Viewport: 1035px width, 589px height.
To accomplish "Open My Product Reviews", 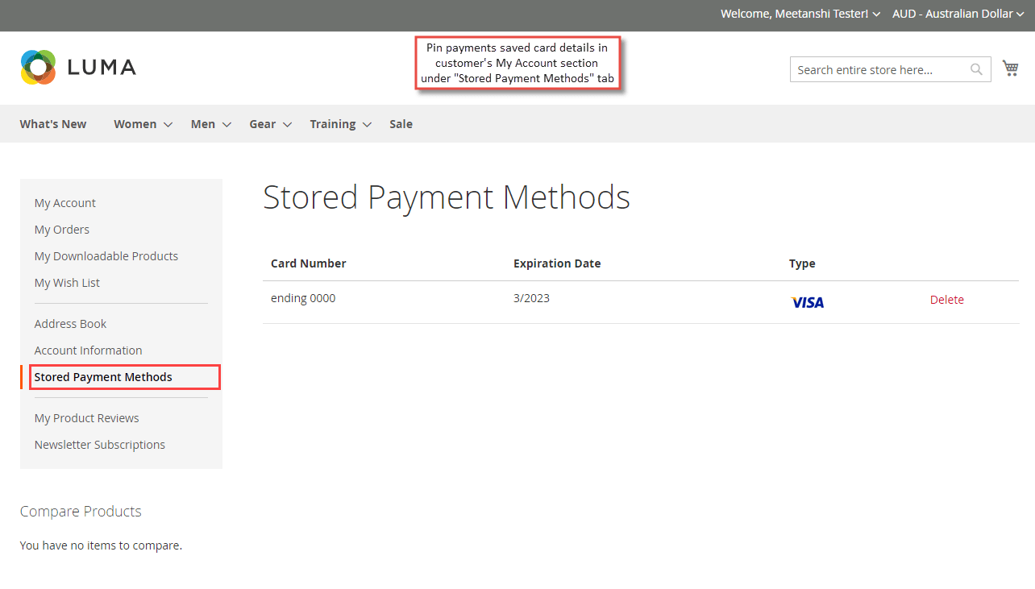I will pos(86,417).
